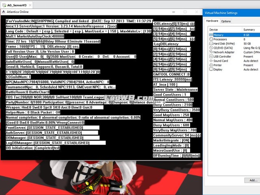Screen dimensions: 260x195
Task: Click 'CSGuildNum: 1' line
Action: [18, 77]
